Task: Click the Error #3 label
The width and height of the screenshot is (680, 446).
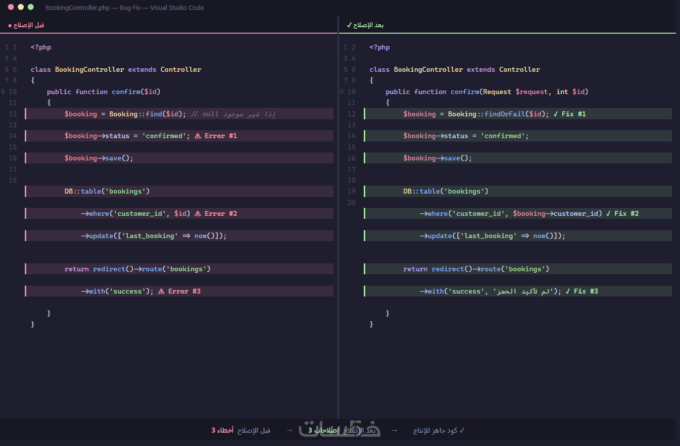Action: click(184, 292)
